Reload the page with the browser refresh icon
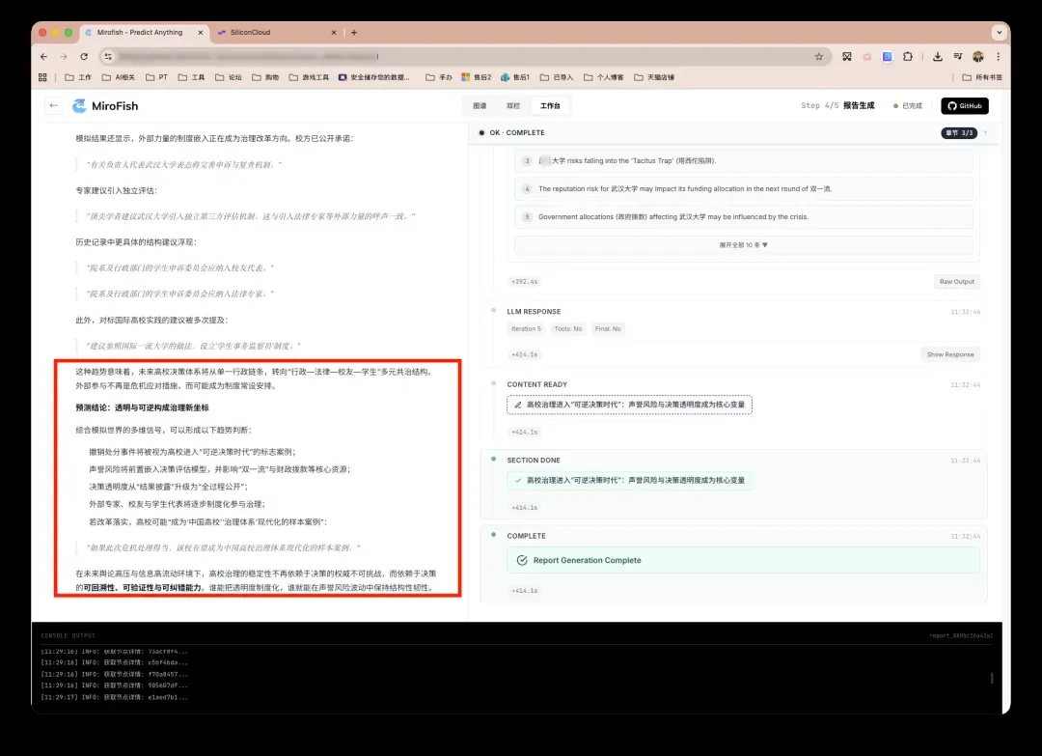This screenshot has height=756, width=1042. tap(84, 57)
